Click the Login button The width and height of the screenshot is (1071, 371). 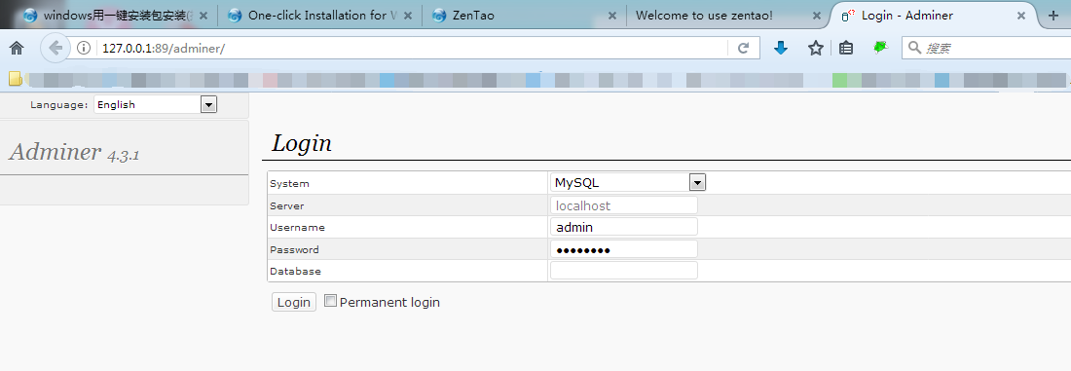point(294,302)
